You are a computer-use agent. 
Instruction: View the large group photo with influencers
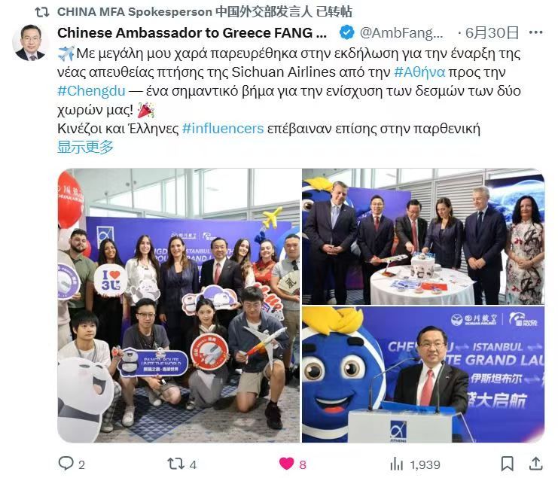point(178,306)
